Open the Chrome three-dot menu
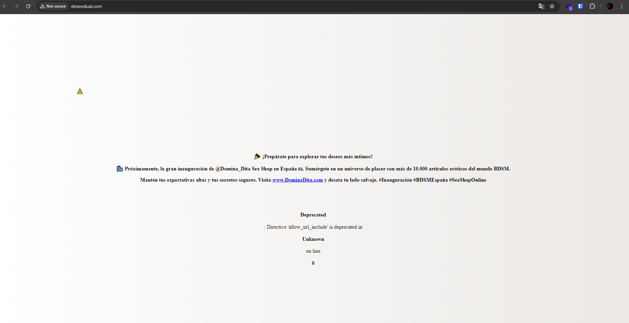 click(622, 6)
